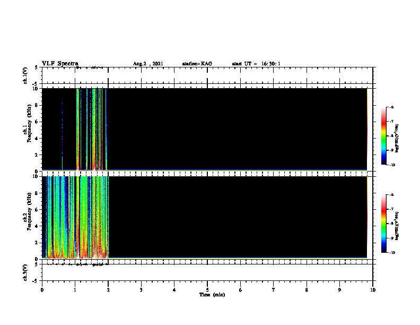Click the "8" frequency tick on the ch.1 spectrogram

pyautogui.click(x=37, y=105)
